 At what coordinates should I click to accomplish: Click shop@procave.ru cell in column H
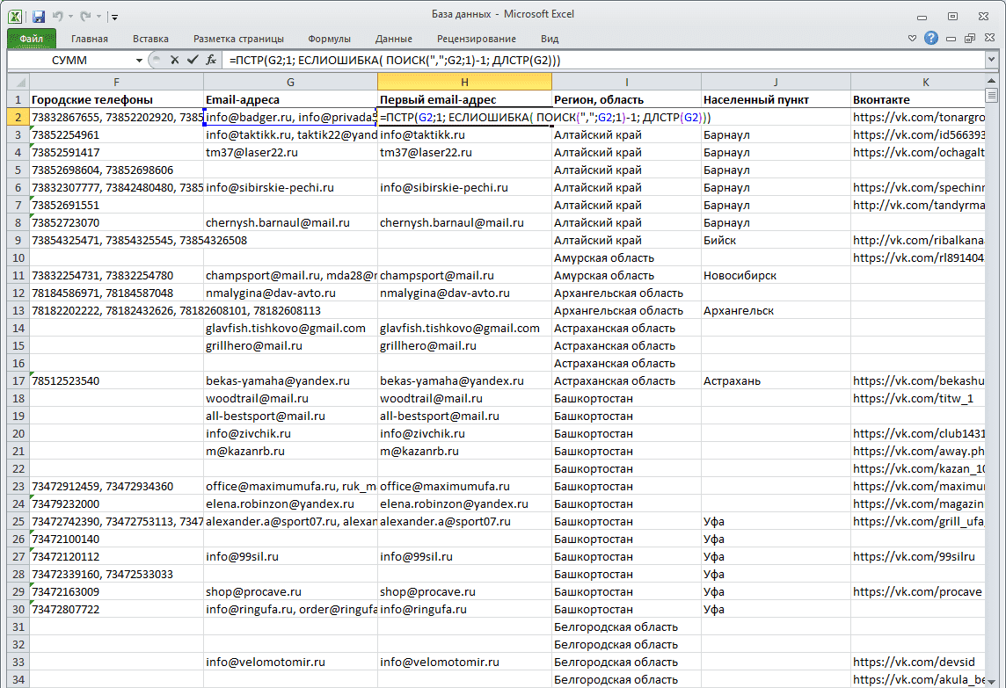464,592
